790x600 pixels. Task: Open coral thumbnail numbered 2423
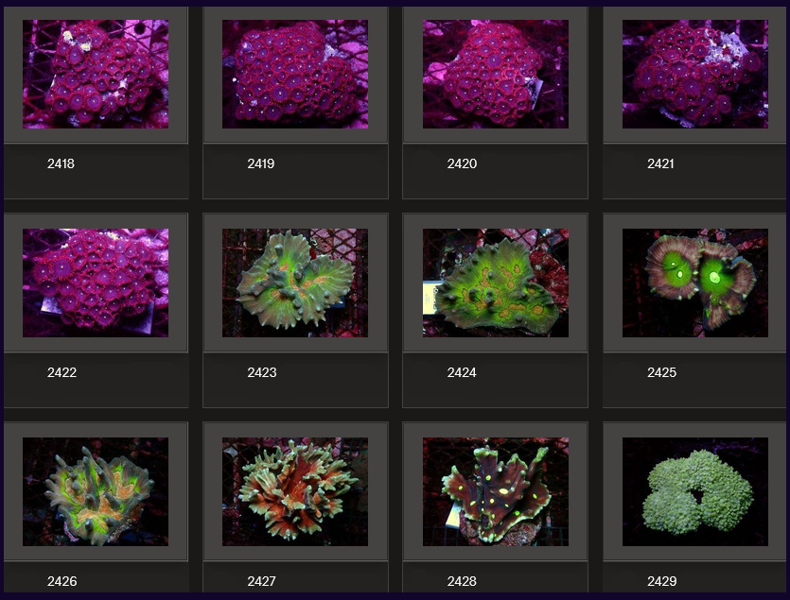point(295,283)
